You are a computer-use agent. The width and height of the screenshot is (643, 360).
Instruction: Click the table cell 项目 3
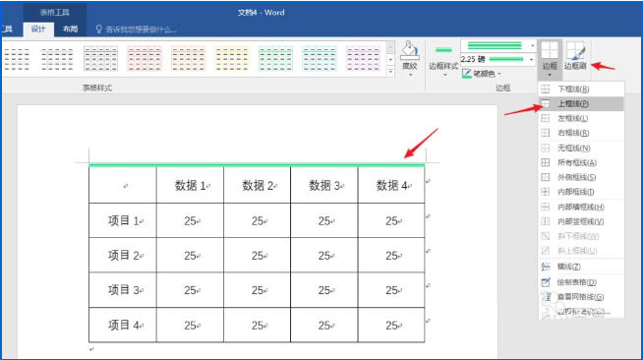(123, 290)
